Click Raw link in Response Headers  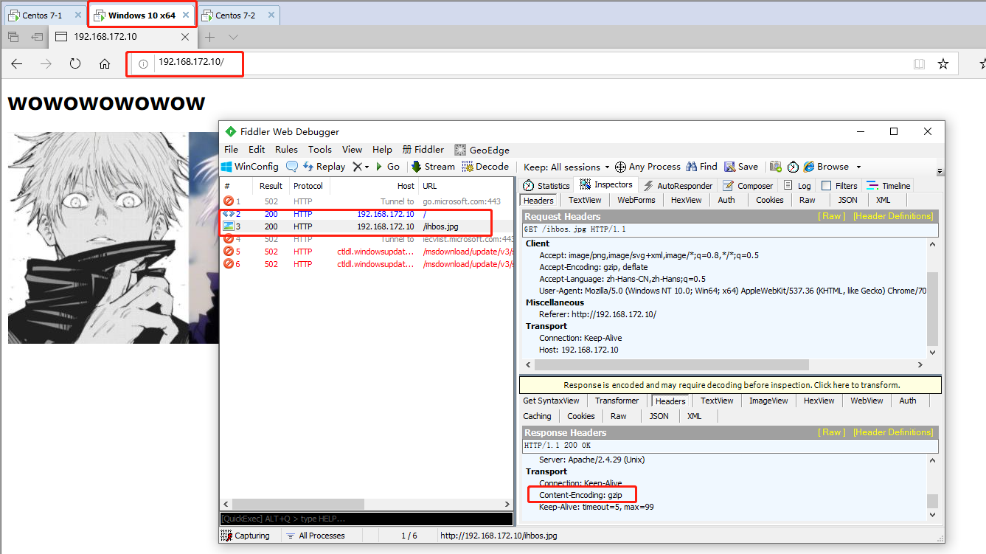click(x=833, y=432)
